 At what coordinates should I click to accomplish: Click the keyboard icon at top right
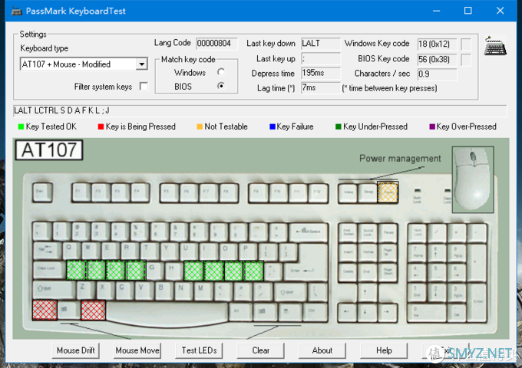(x=495, y=46)
